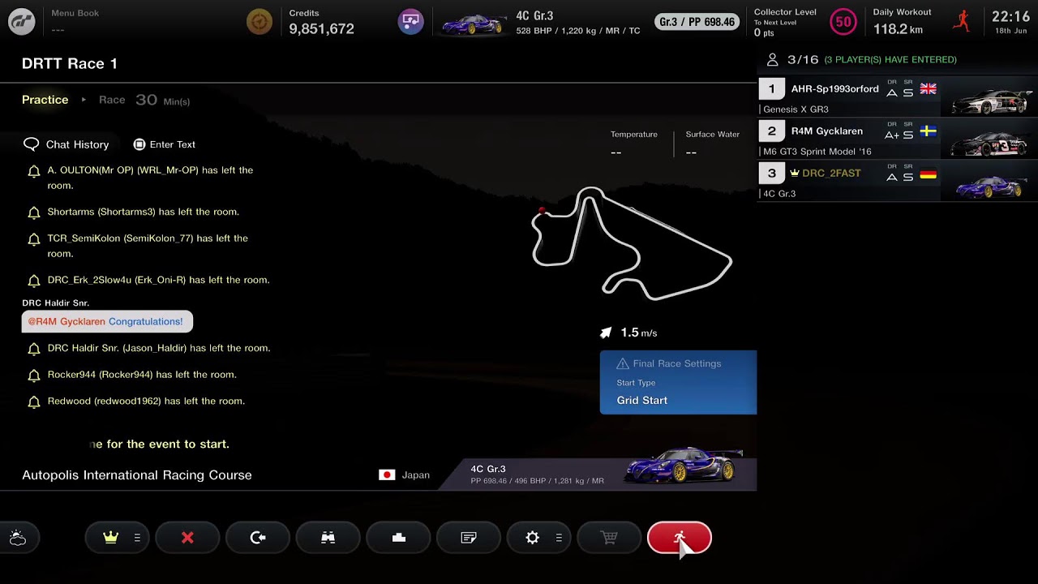Open the event notes icon button

[469, 538]
